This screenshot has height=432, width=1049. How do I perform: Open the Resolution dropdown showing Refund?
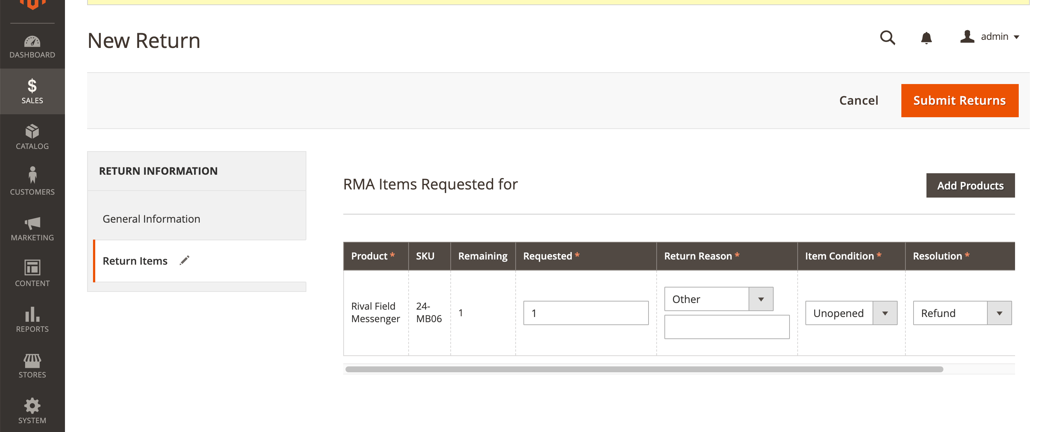pos(962,313)
